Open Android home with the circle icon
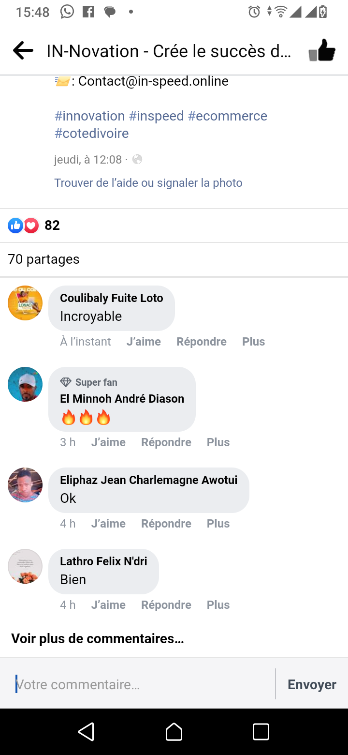Viewport: 348px width, 755px height. 174,732
